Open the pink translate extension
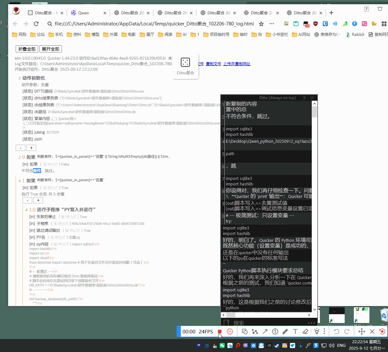The width and height of the screenshot is (388, 352). click(x=365, y=24)
